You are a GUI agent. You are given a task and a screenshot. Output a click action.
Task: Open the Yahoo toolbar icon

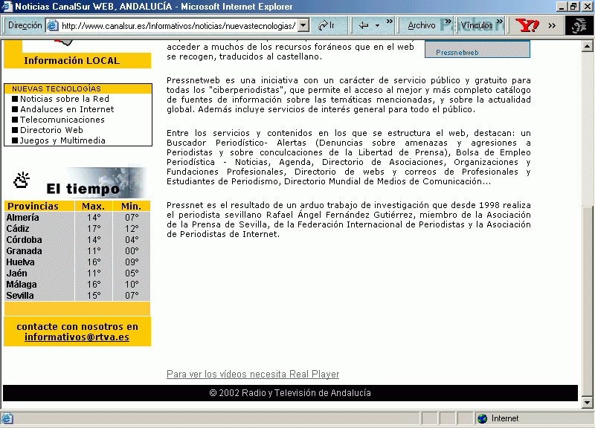click(527, 25)
